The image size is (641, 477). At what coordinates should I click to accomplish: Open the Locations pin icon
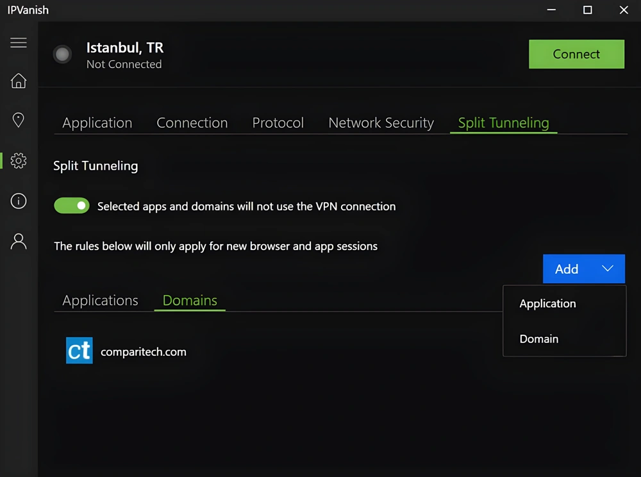[x=19, y=120]
